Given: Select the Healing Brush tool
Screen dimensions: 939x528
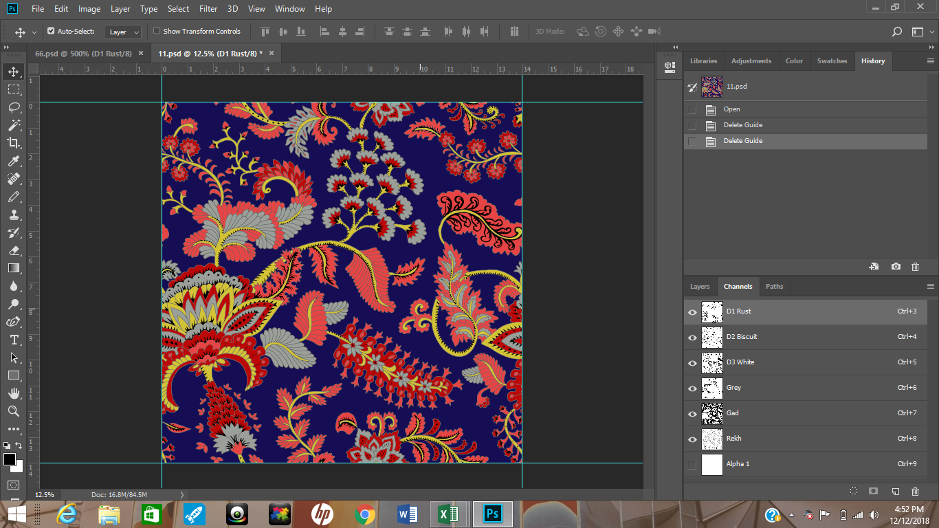Looking at the screenshot, I should pos(13,179).
